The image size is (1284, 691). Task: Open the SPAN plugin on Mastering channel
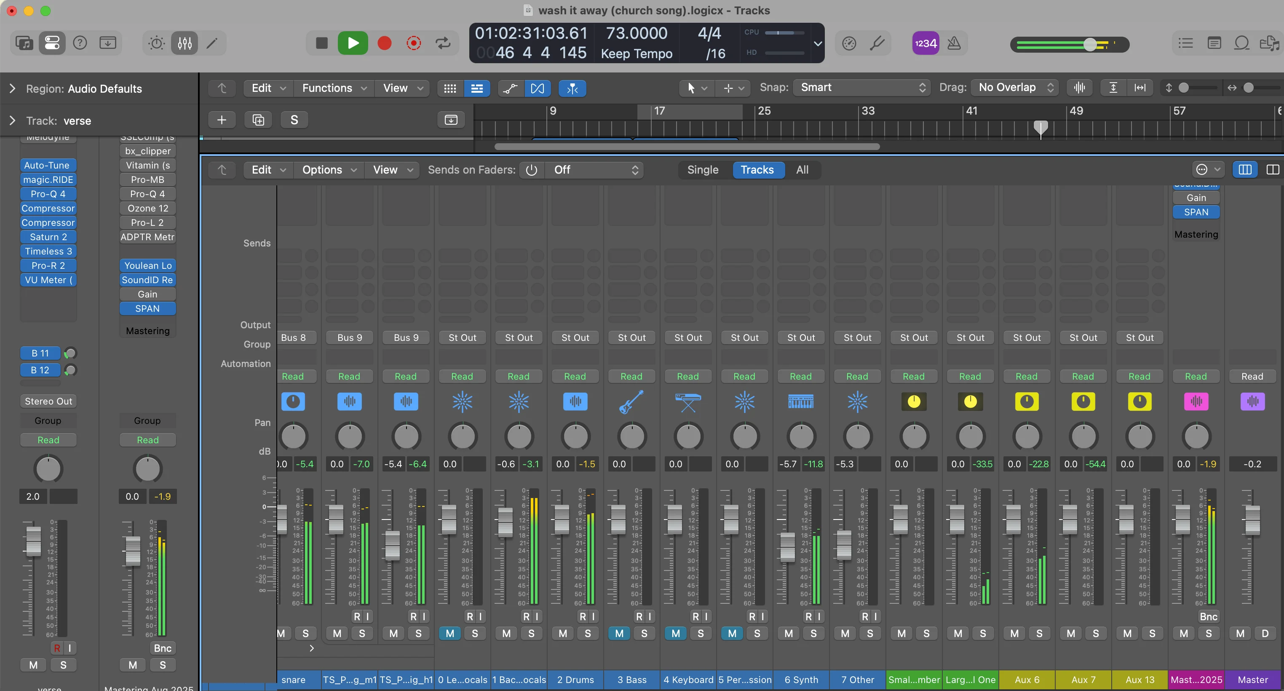click(x=1196, y=212)
